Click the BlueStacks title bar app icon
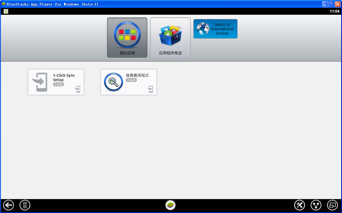 pyautogui.click(x=4, y=4)
